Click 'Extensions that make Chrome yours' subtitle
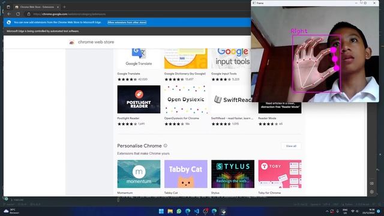 coord(143,154)
